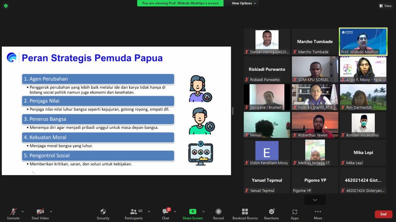Click the green encryption shield icon
The height and width of the screenshot is (222, 396).
(x=5, y=6)
